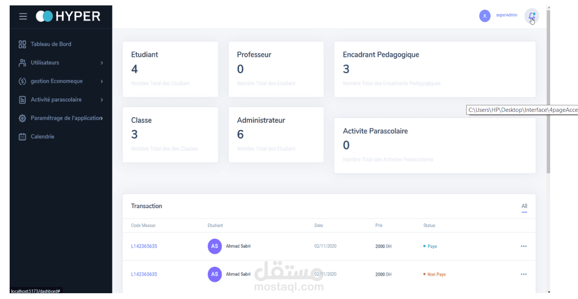Click the HYPER logo
Viewport: 578px width, 299px height.
point(68,16)
